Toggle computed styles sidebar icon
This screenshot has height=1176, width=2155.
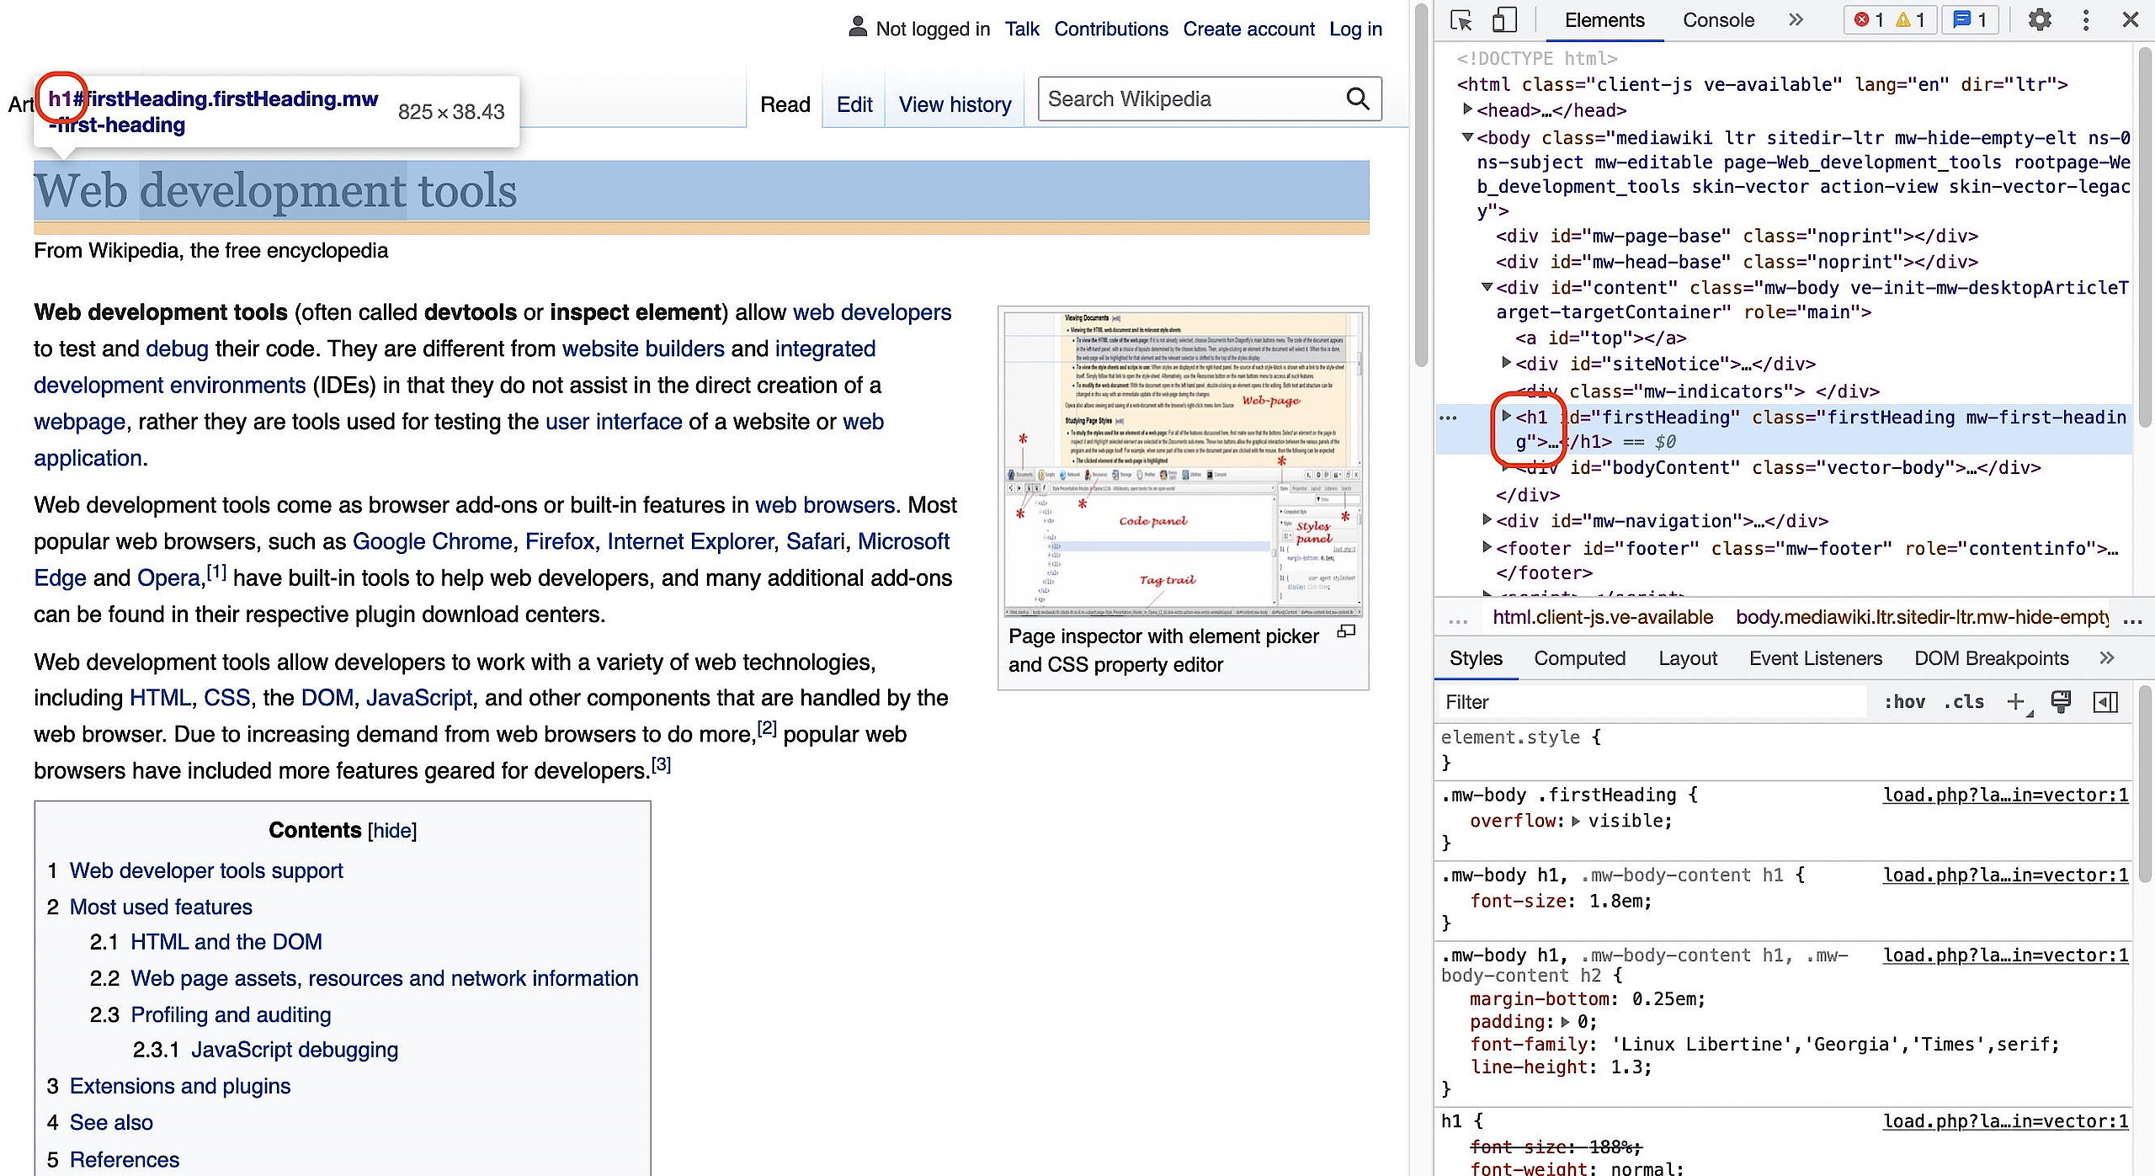[x=2105, y=701]
